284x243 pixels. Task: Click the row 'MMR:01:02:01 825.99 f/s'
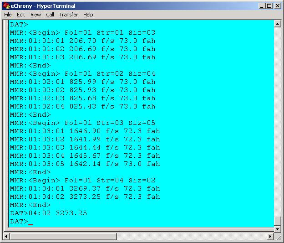pyautogui.click(x=82, y=82)
